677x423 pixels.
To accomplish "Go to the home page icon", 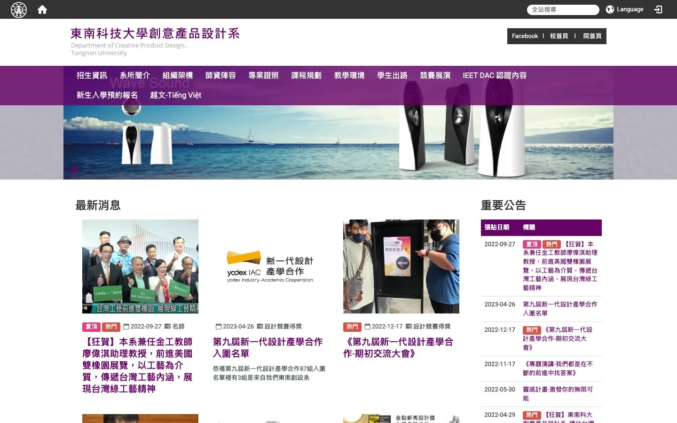I will [x=42, y=9].
